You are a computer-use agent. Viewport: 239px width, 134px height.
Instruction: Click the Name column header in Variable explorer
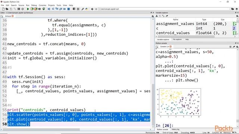coord(176,20)
